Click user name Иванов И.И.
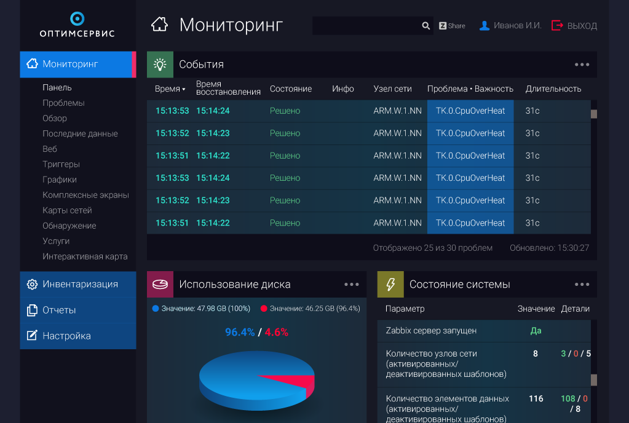Viewport: 629px width, 423px height. coord(518,25)
